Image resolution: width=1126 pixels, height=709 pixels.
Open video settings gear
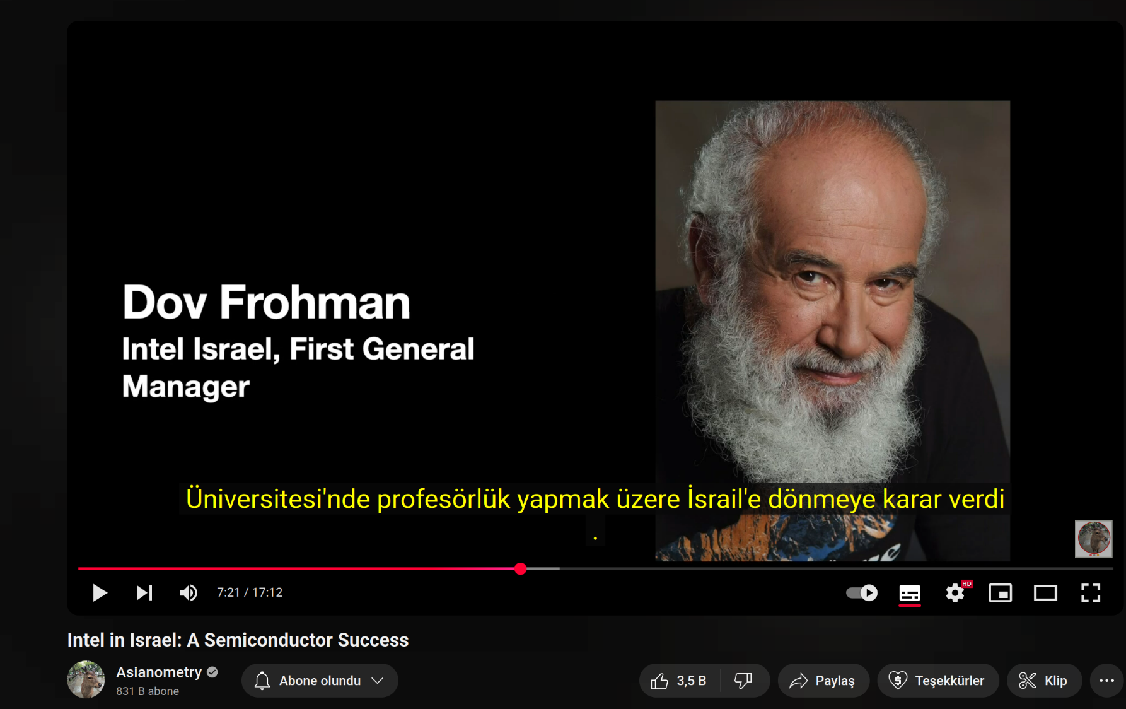[x=955, y=593]
